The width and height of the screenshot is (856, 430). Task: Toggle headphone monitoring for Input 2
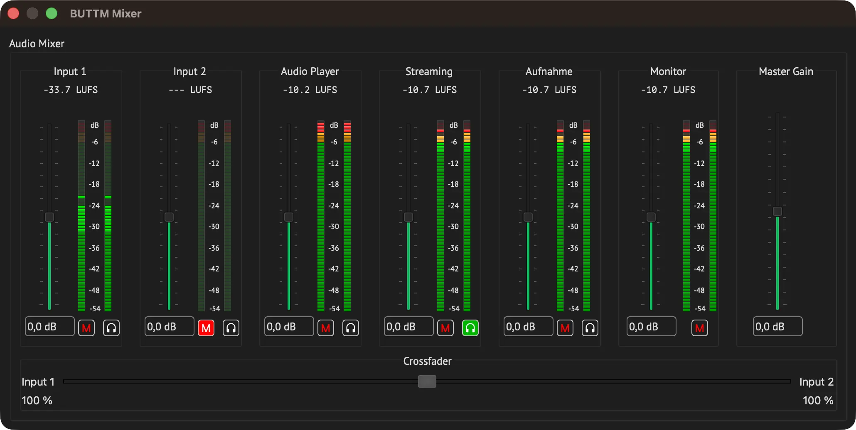(231, 328)
